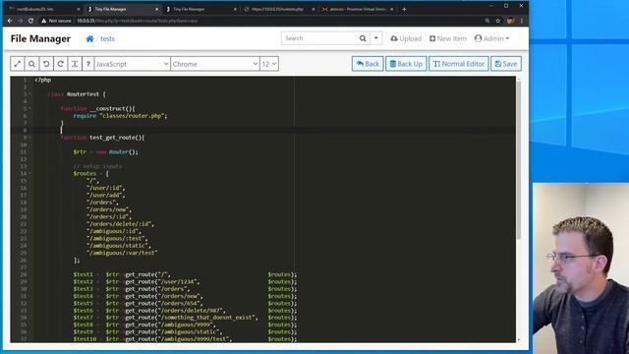The width and height of the screenshot is (629, 354).
Task: Switch to the Proxmox Virtual Environment tab
Action: click(358, 9)
